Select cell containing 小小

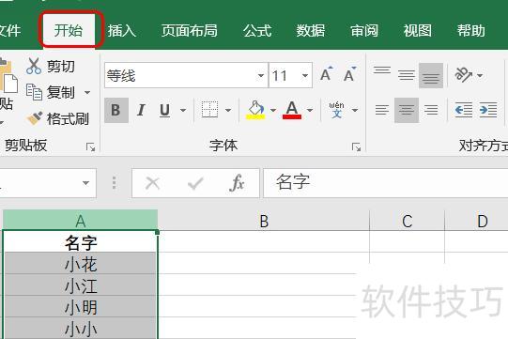click(x=81, y=328)
